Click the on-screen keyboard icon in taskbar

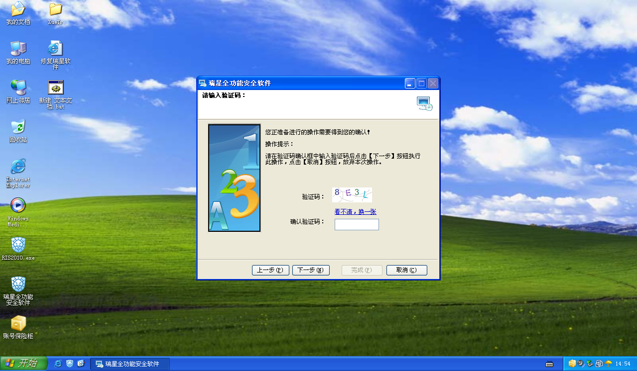[549, 364]
